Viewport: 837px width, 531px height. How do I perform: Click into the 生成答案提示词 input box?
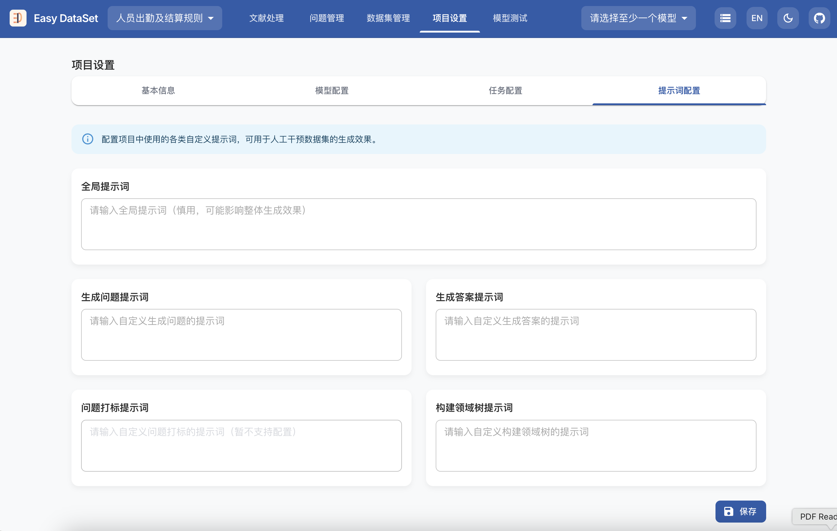[596, 335]
